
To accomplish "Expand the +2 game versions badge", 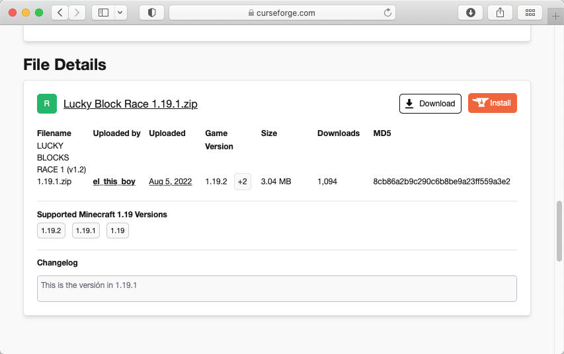I will point(243,182).
